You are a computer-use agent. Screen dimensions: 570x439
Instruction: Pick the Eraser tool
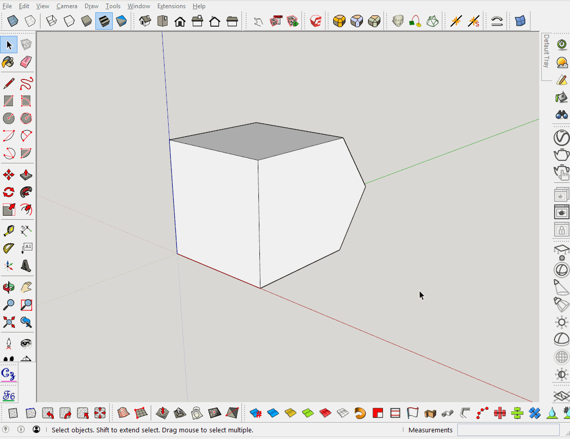25,61
